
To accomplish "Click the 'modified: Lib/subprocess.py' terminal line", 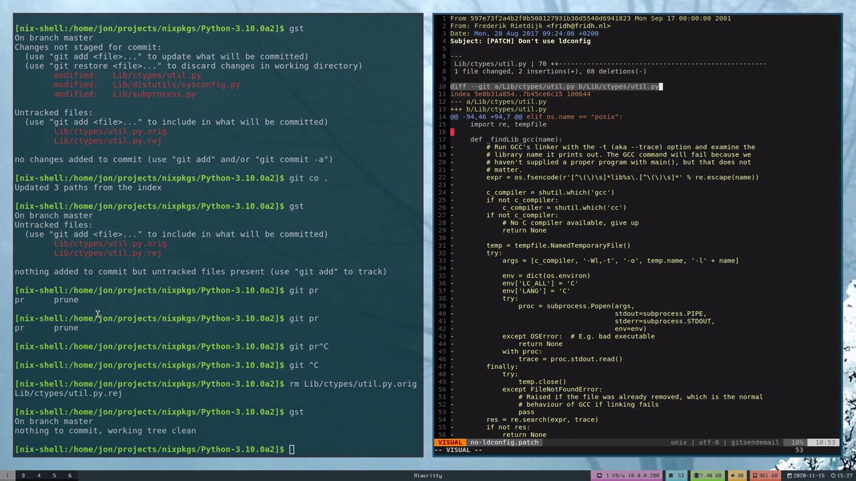I will tap(124, 94).
